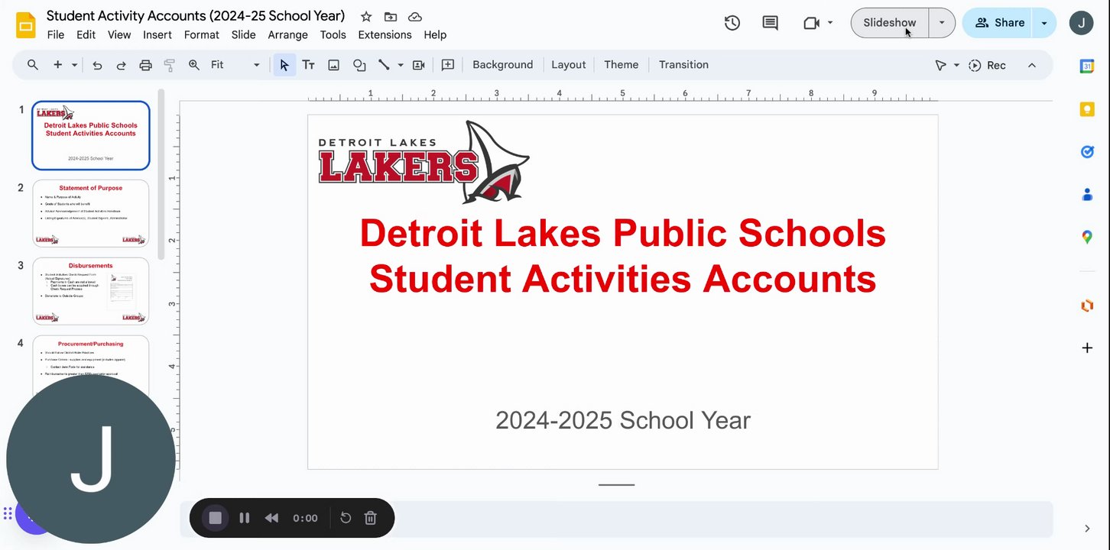Expand the new slide layout dropdown arrow
The height and width of the screenshot is (550, 1110).
pos(74,65)
